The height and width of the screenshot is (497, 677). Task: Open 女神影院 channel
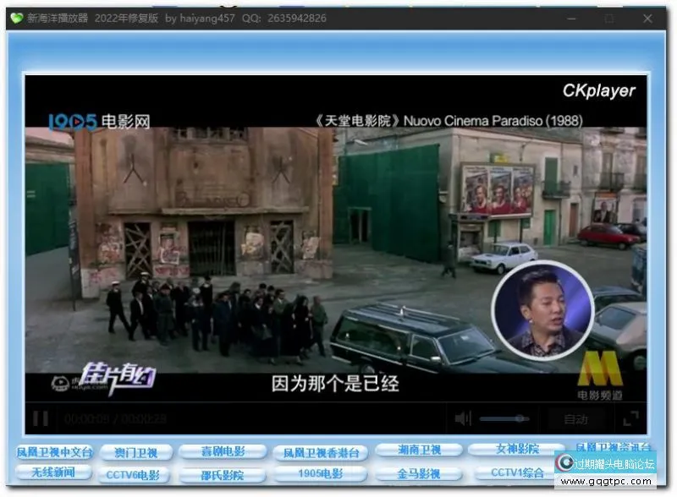coord(515,450)
